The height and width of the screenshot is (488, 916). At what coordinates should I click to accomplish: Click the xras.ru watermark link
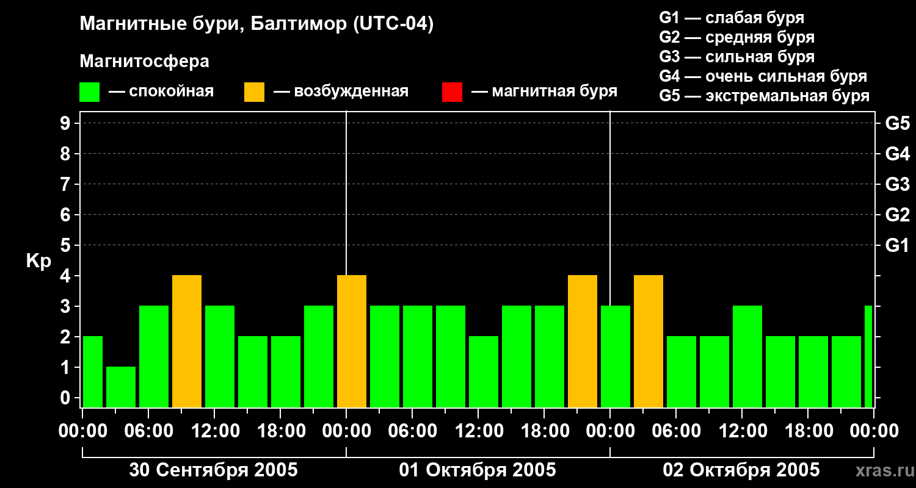tap(882, 470)
